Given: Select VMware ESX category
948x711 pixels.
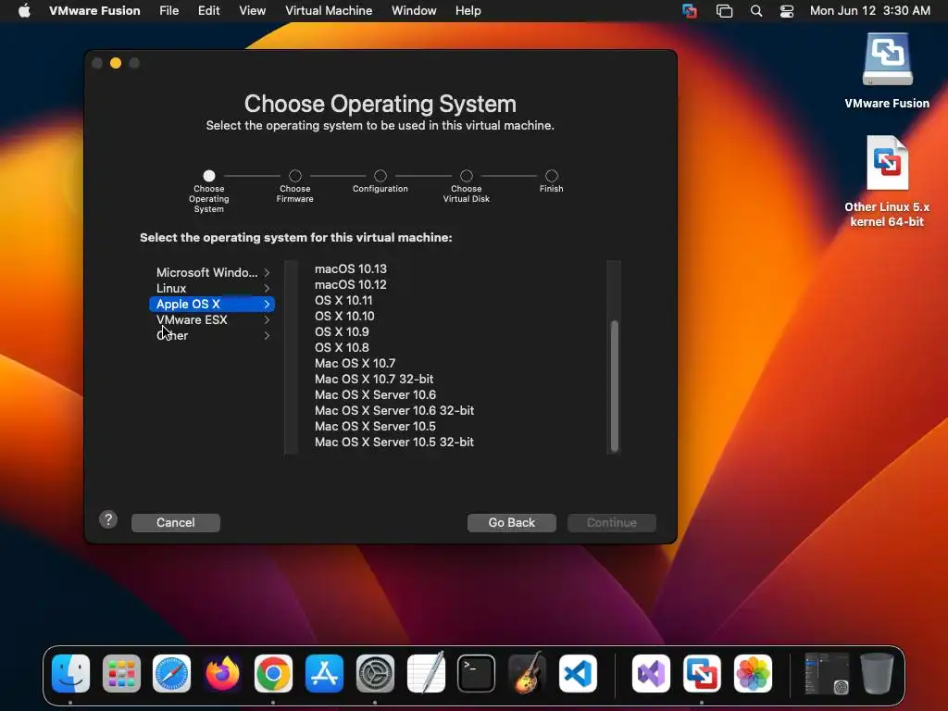Looking at the screenshot, I should coord(212,319).
